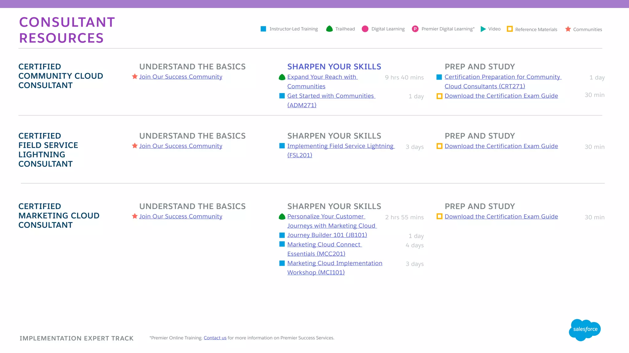
Task: Click yellow square beside Marketing Cloud Exam Guide download
Action: [440, 216]
